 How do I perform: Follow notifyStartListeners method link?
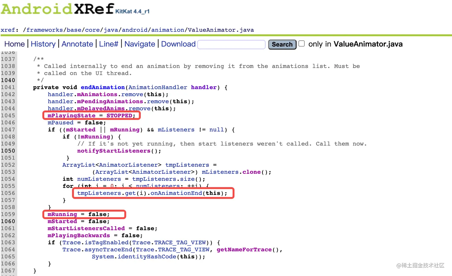tap(114, 151)
